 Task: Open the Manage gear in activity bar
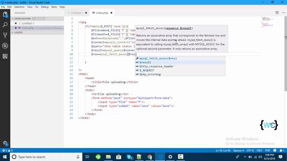5,143
